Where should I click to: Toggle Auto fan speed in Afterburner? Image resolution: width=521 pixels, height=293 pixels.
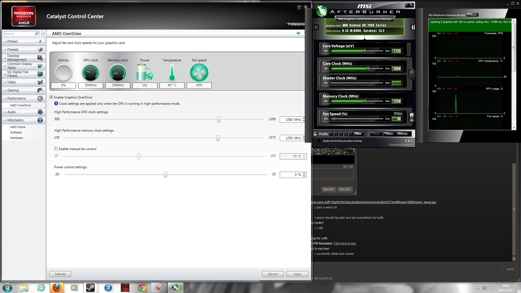pos(398,114)
